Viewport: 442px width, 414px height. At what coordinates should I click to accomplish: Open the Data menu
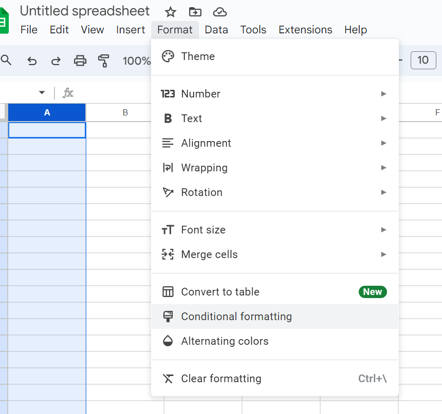(216, 30)
